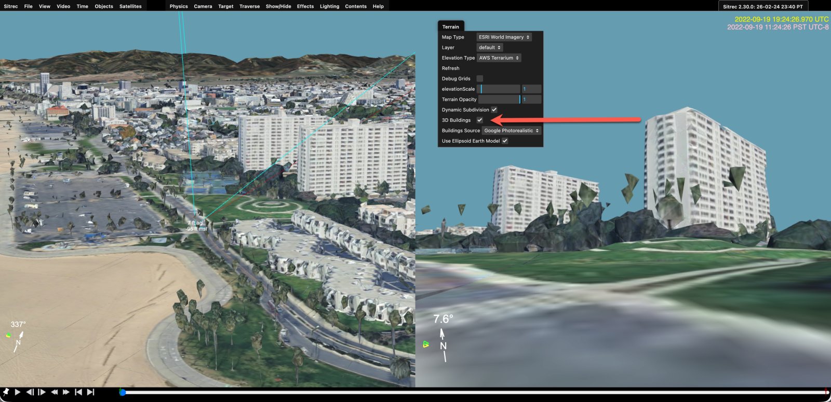Jump to the first frame

point(78,392)
